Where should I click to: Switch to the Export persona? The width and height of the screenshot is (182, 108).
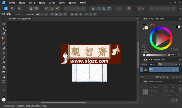[20, 9]
